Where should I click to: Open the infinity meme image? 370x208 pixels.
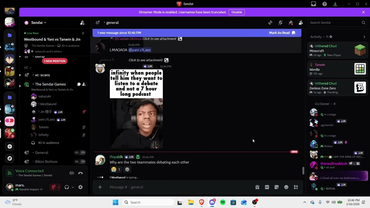[136, 109]
